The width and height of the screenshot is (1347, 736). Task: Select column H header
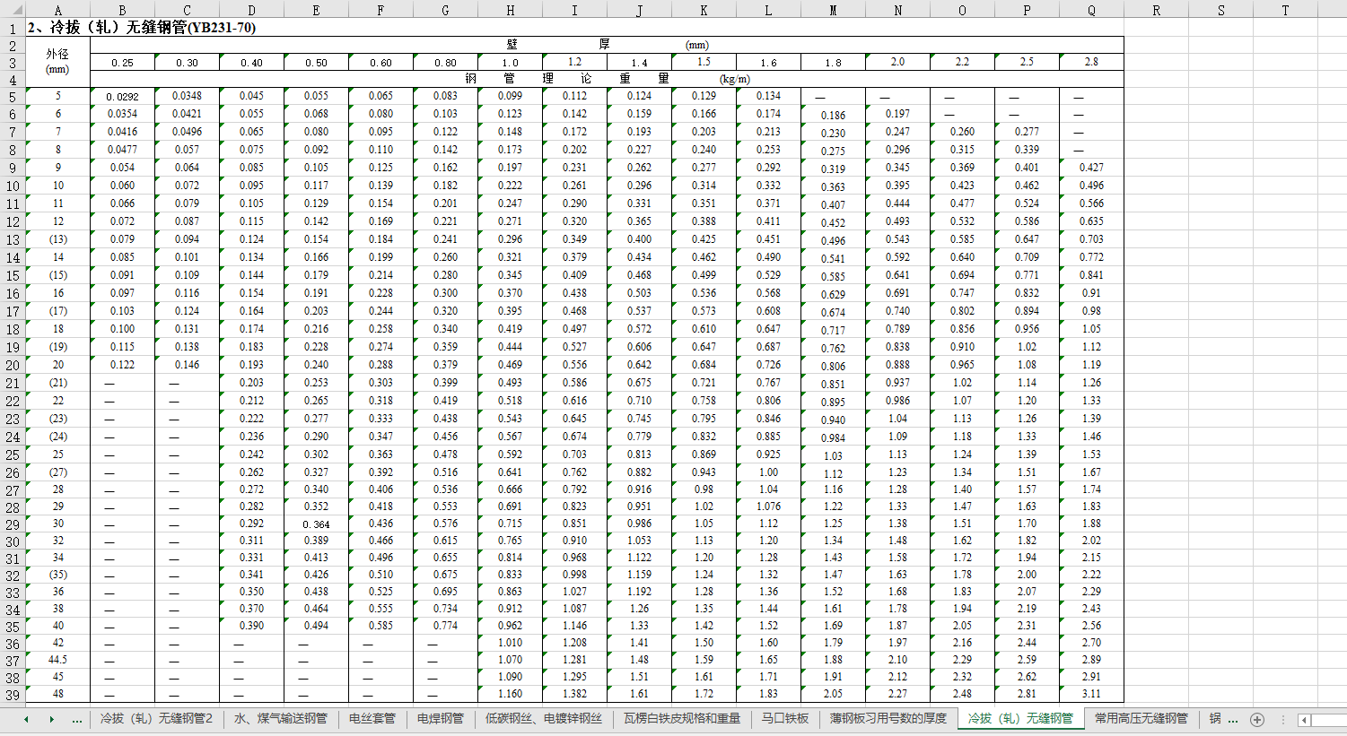click(510, 10)
